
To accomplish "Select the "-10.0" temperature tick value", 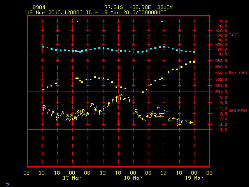I will coord(221,26).
